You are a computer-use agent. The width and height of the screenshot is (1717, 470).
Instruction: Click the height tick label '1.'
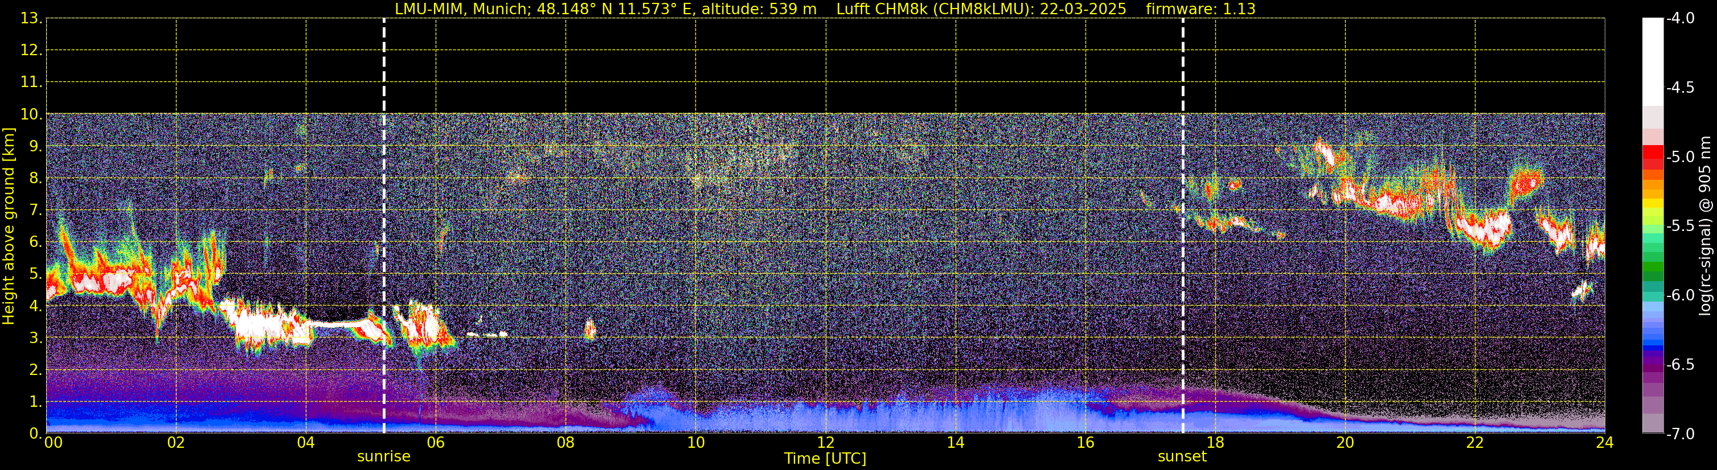click(x=35, y=402)
